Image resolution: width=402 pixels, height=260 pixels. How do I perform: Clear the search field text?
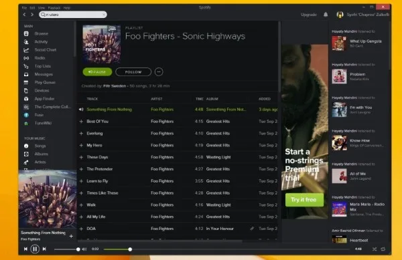[x=104, y=15]
